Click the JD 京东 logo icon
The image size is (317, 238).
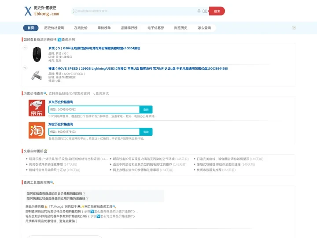point(37,108)
